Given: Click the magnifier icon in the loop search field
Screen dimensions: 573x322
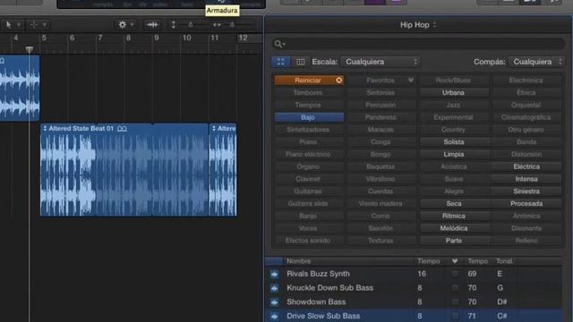Looking at the screenshot, I should 278,44.
